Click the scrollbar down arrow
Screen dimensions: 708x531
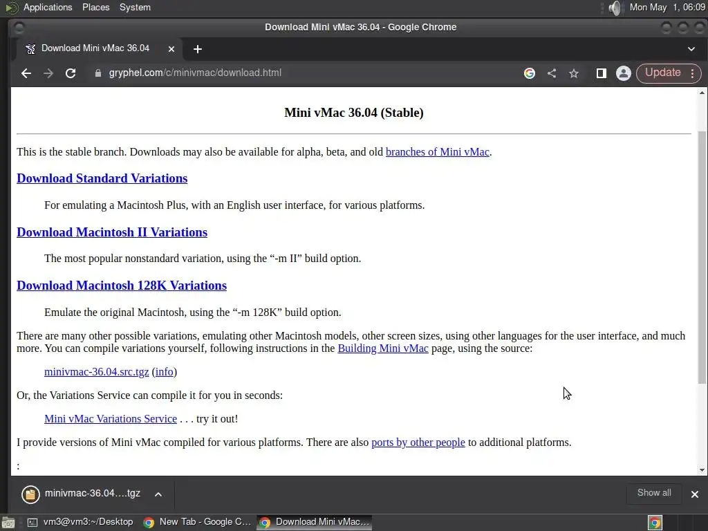coord(702,470)
